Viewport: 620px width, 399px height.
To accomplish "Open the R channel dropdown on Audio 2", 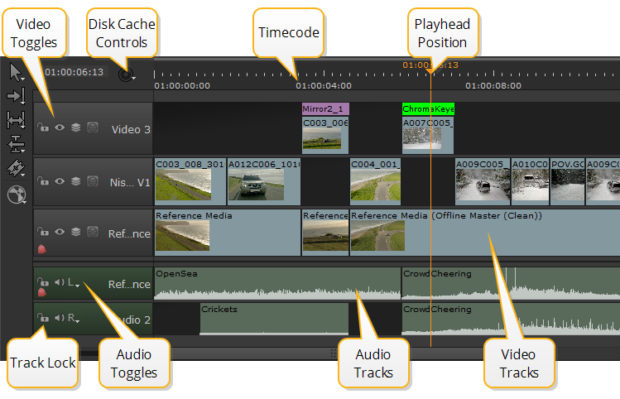I will pyautogui.click(x=73, y=319).
